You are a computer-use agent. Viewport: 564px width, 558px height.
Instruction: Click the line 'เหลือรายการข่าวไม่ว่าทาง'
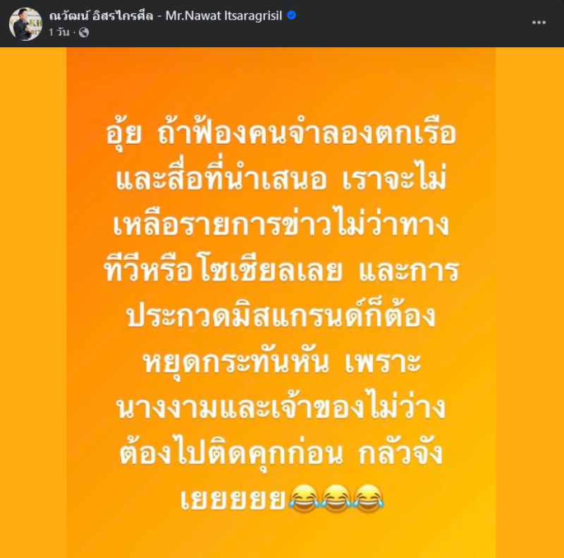281,223
